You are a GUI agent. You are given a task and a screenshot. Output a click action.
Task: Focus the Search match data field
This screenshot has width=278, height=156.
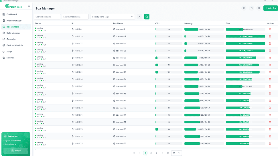[75, 17]
